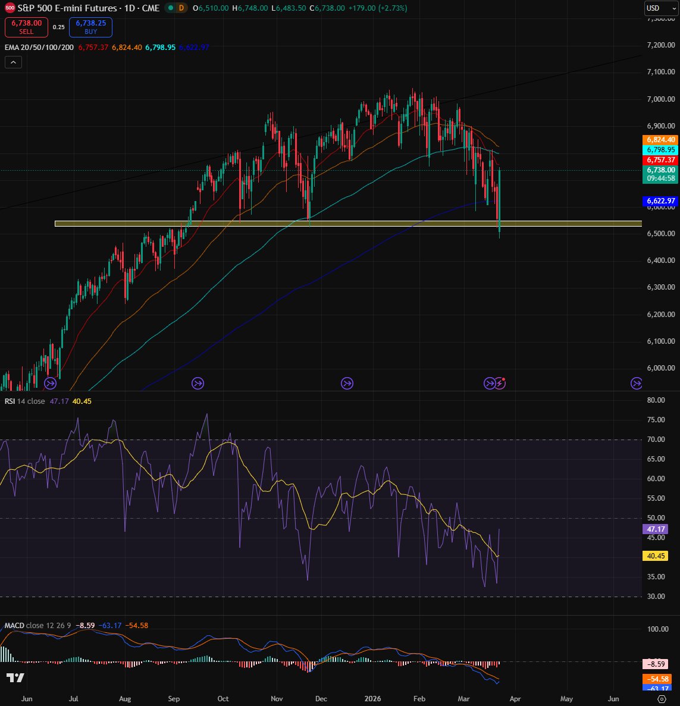Click the high price H6,748.00

(x=250, y=8)
